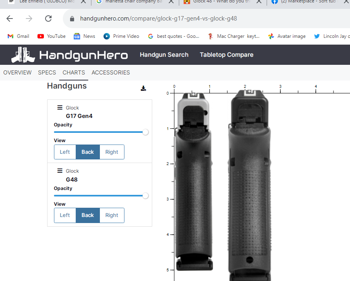Open YouTube bookmark in bookmarks bar
This screenshot has height=281, width=350.
[51, 36]
